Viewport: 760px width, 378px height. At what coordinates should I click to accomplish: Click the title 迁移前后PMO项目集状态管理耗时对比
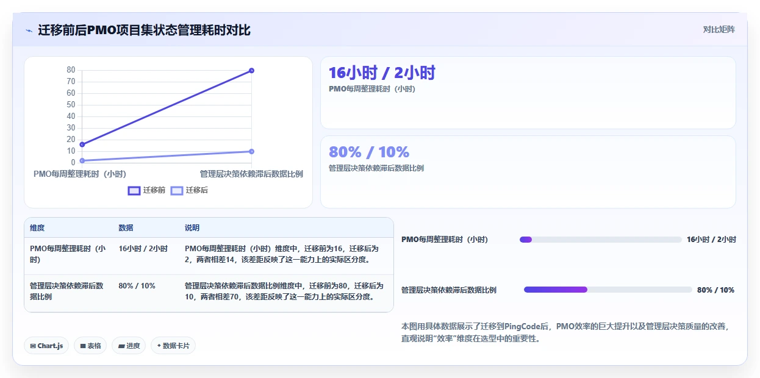point(144,30)
